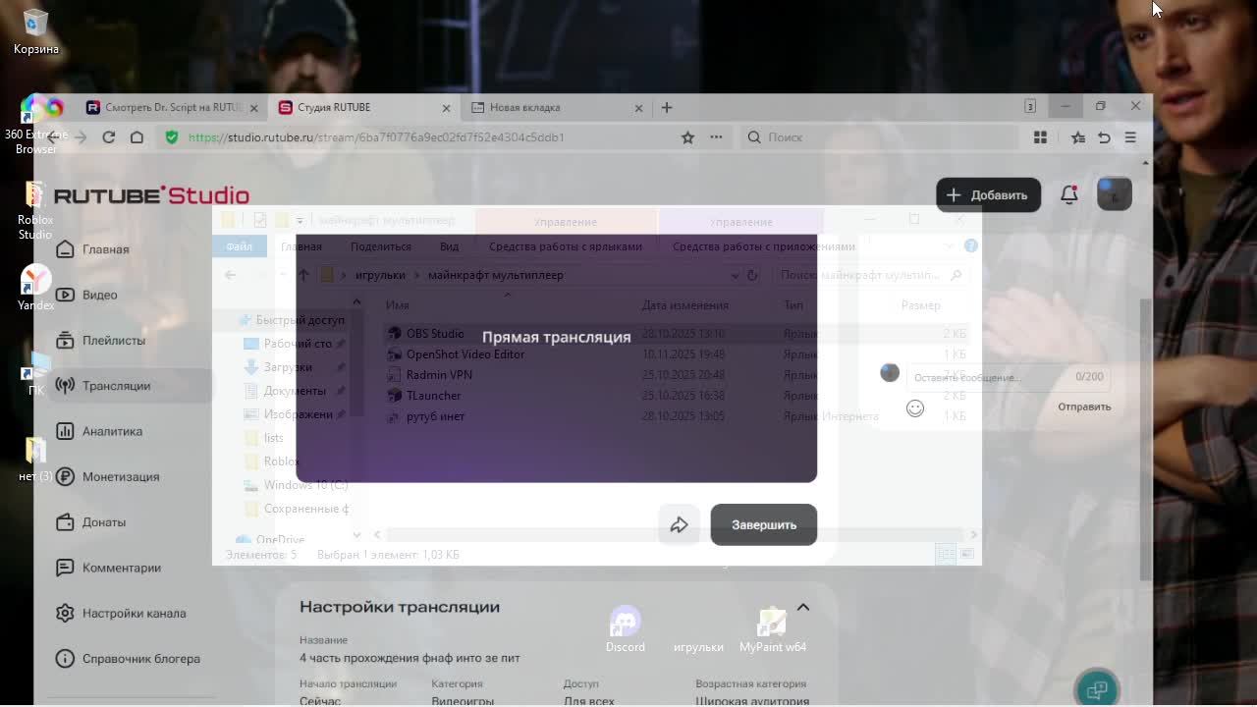This screenshot has height=707, width=1257.
Task: Select the 'нет (3)' desktop folder
Action: click(x=35, y=459)
